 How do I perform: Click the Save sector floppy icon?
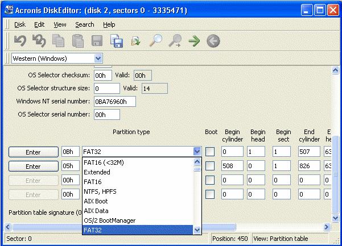(97, 41)
